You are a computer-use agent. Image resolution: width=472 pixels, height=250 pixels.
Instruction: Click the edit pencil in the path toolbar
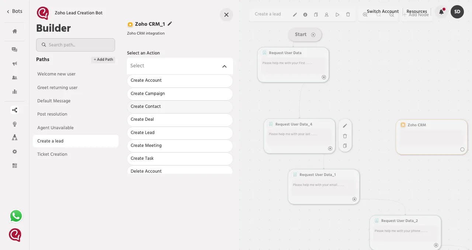click(295, 15)
